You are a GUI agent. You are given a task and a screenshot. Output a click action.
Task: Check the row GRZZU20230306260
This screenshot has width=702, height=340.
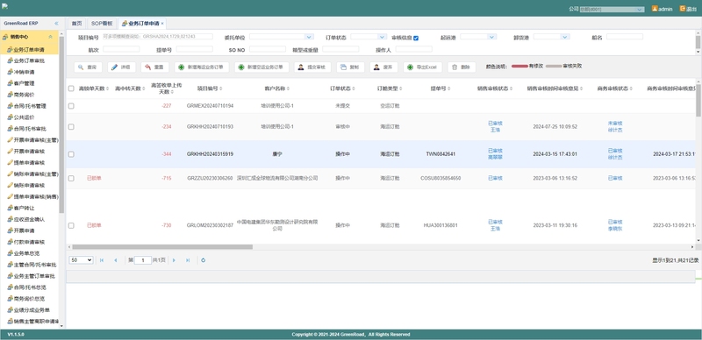tap(71, 178)
